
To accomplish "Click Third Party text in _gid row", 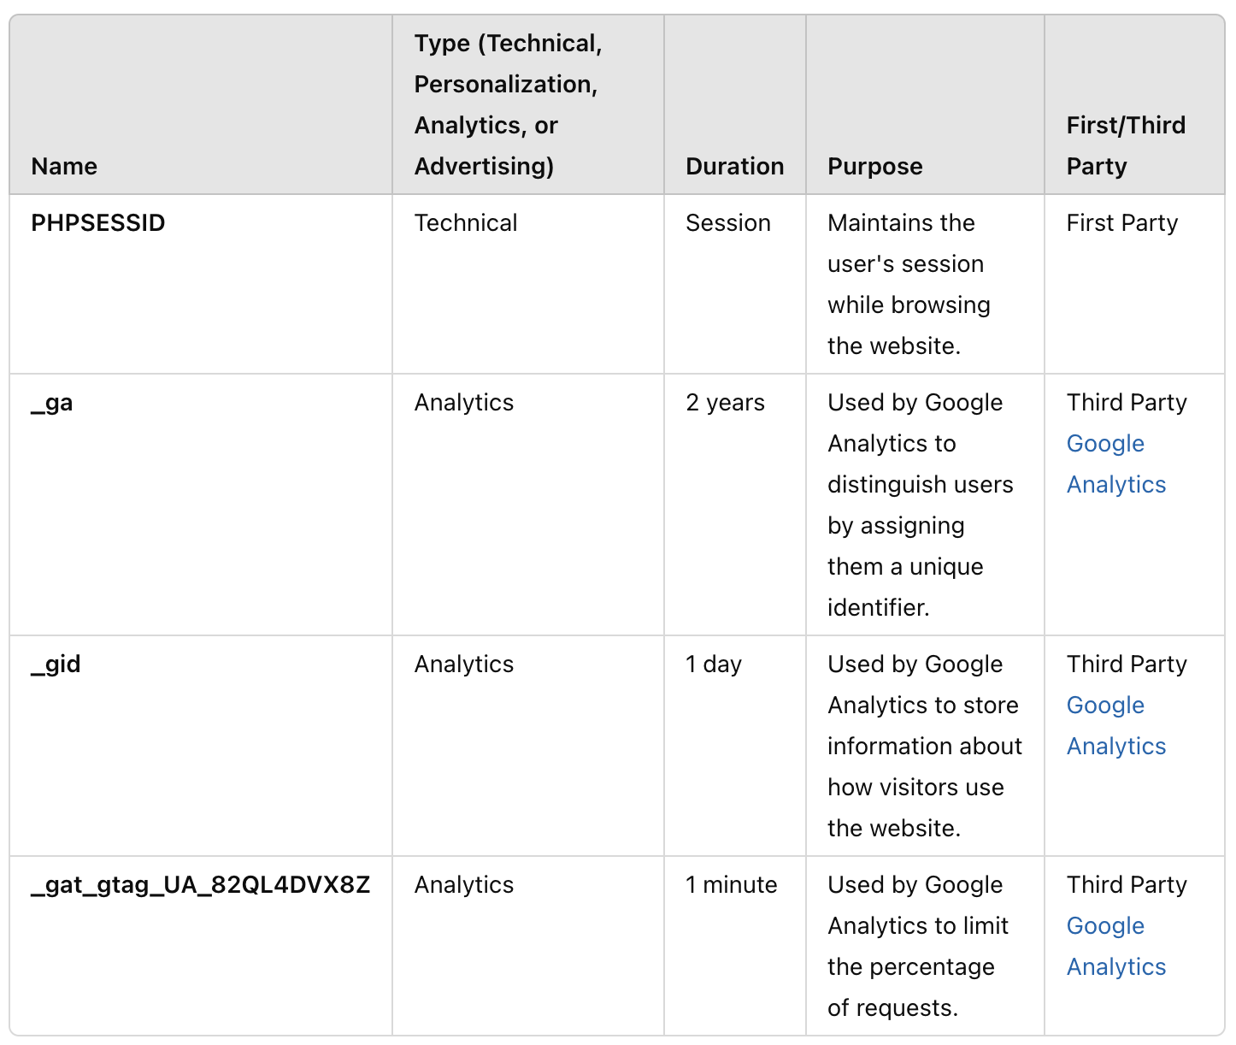I will click(1127, 664).
